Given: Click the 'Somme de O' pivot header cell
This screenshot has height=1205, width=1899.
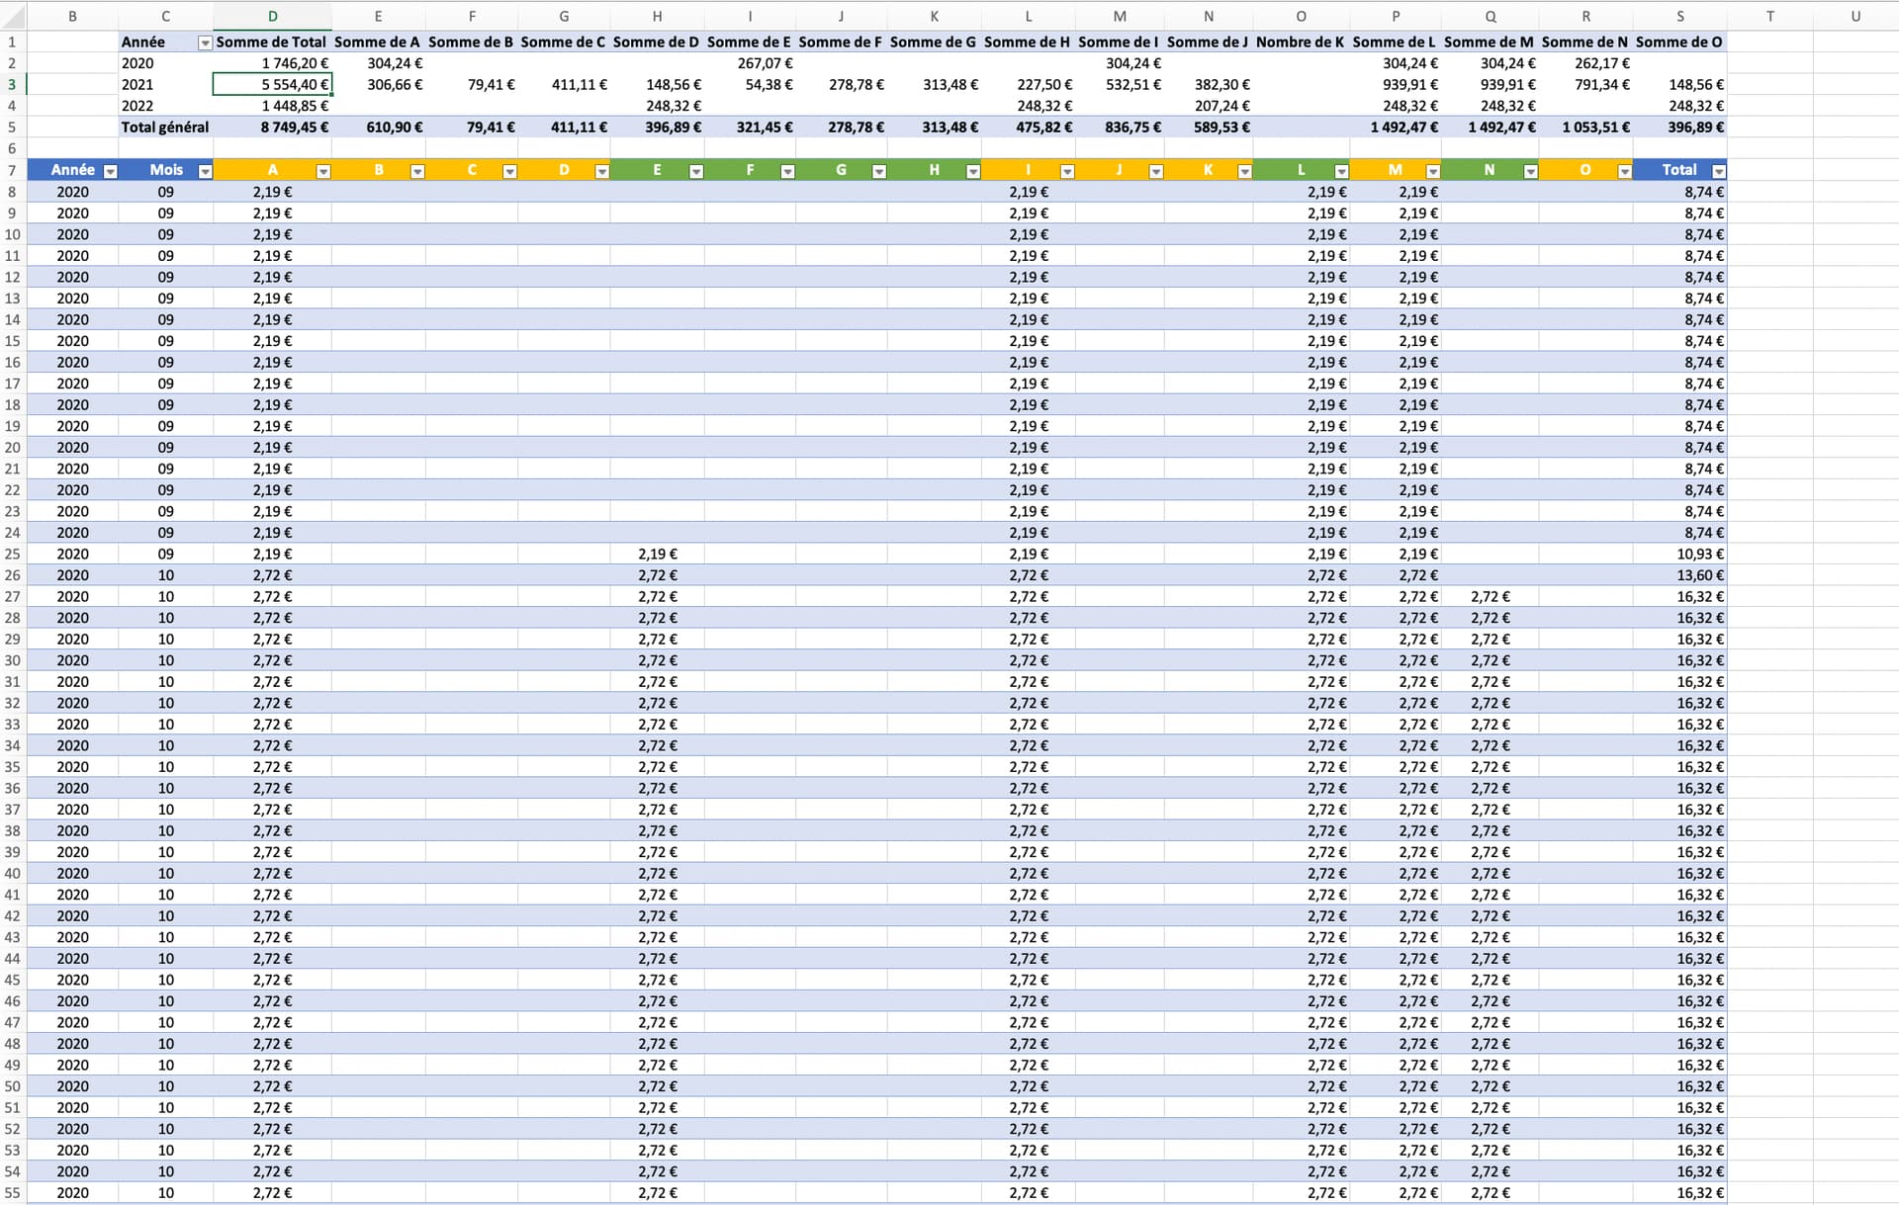Looking at the screenshot, I should 1679,42.
